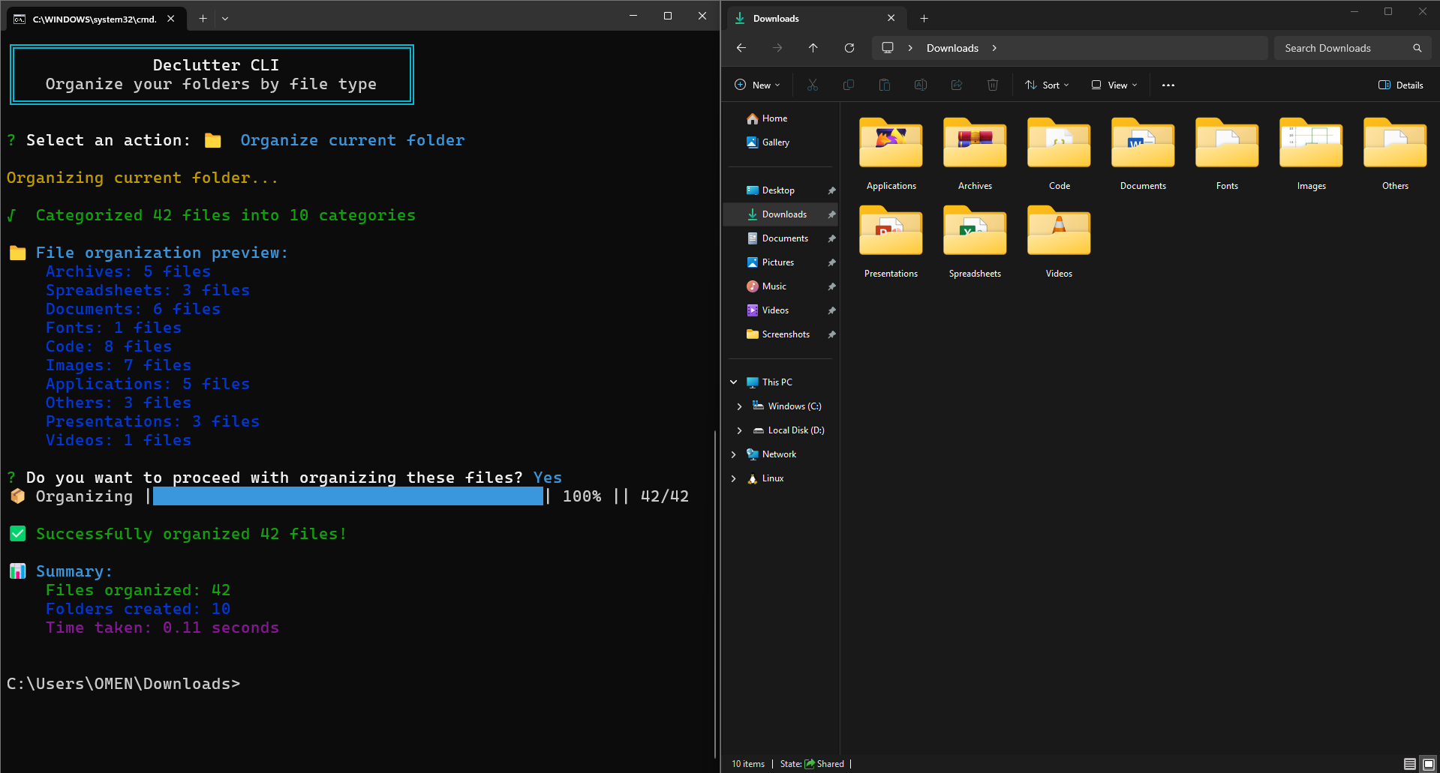Collapse the This PC tree node
This screenshot has width=1440, height=773.
[x=734, y=382]
